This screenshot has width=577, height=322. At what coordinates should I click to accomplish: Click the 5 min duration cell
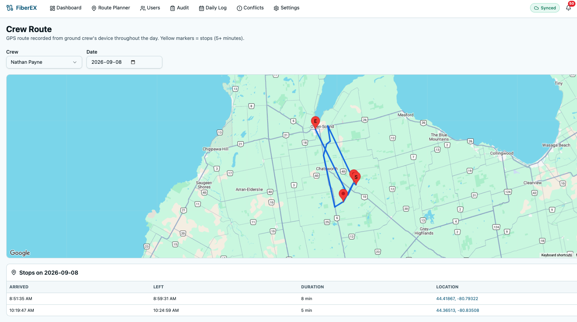click(x=307, y=310)
